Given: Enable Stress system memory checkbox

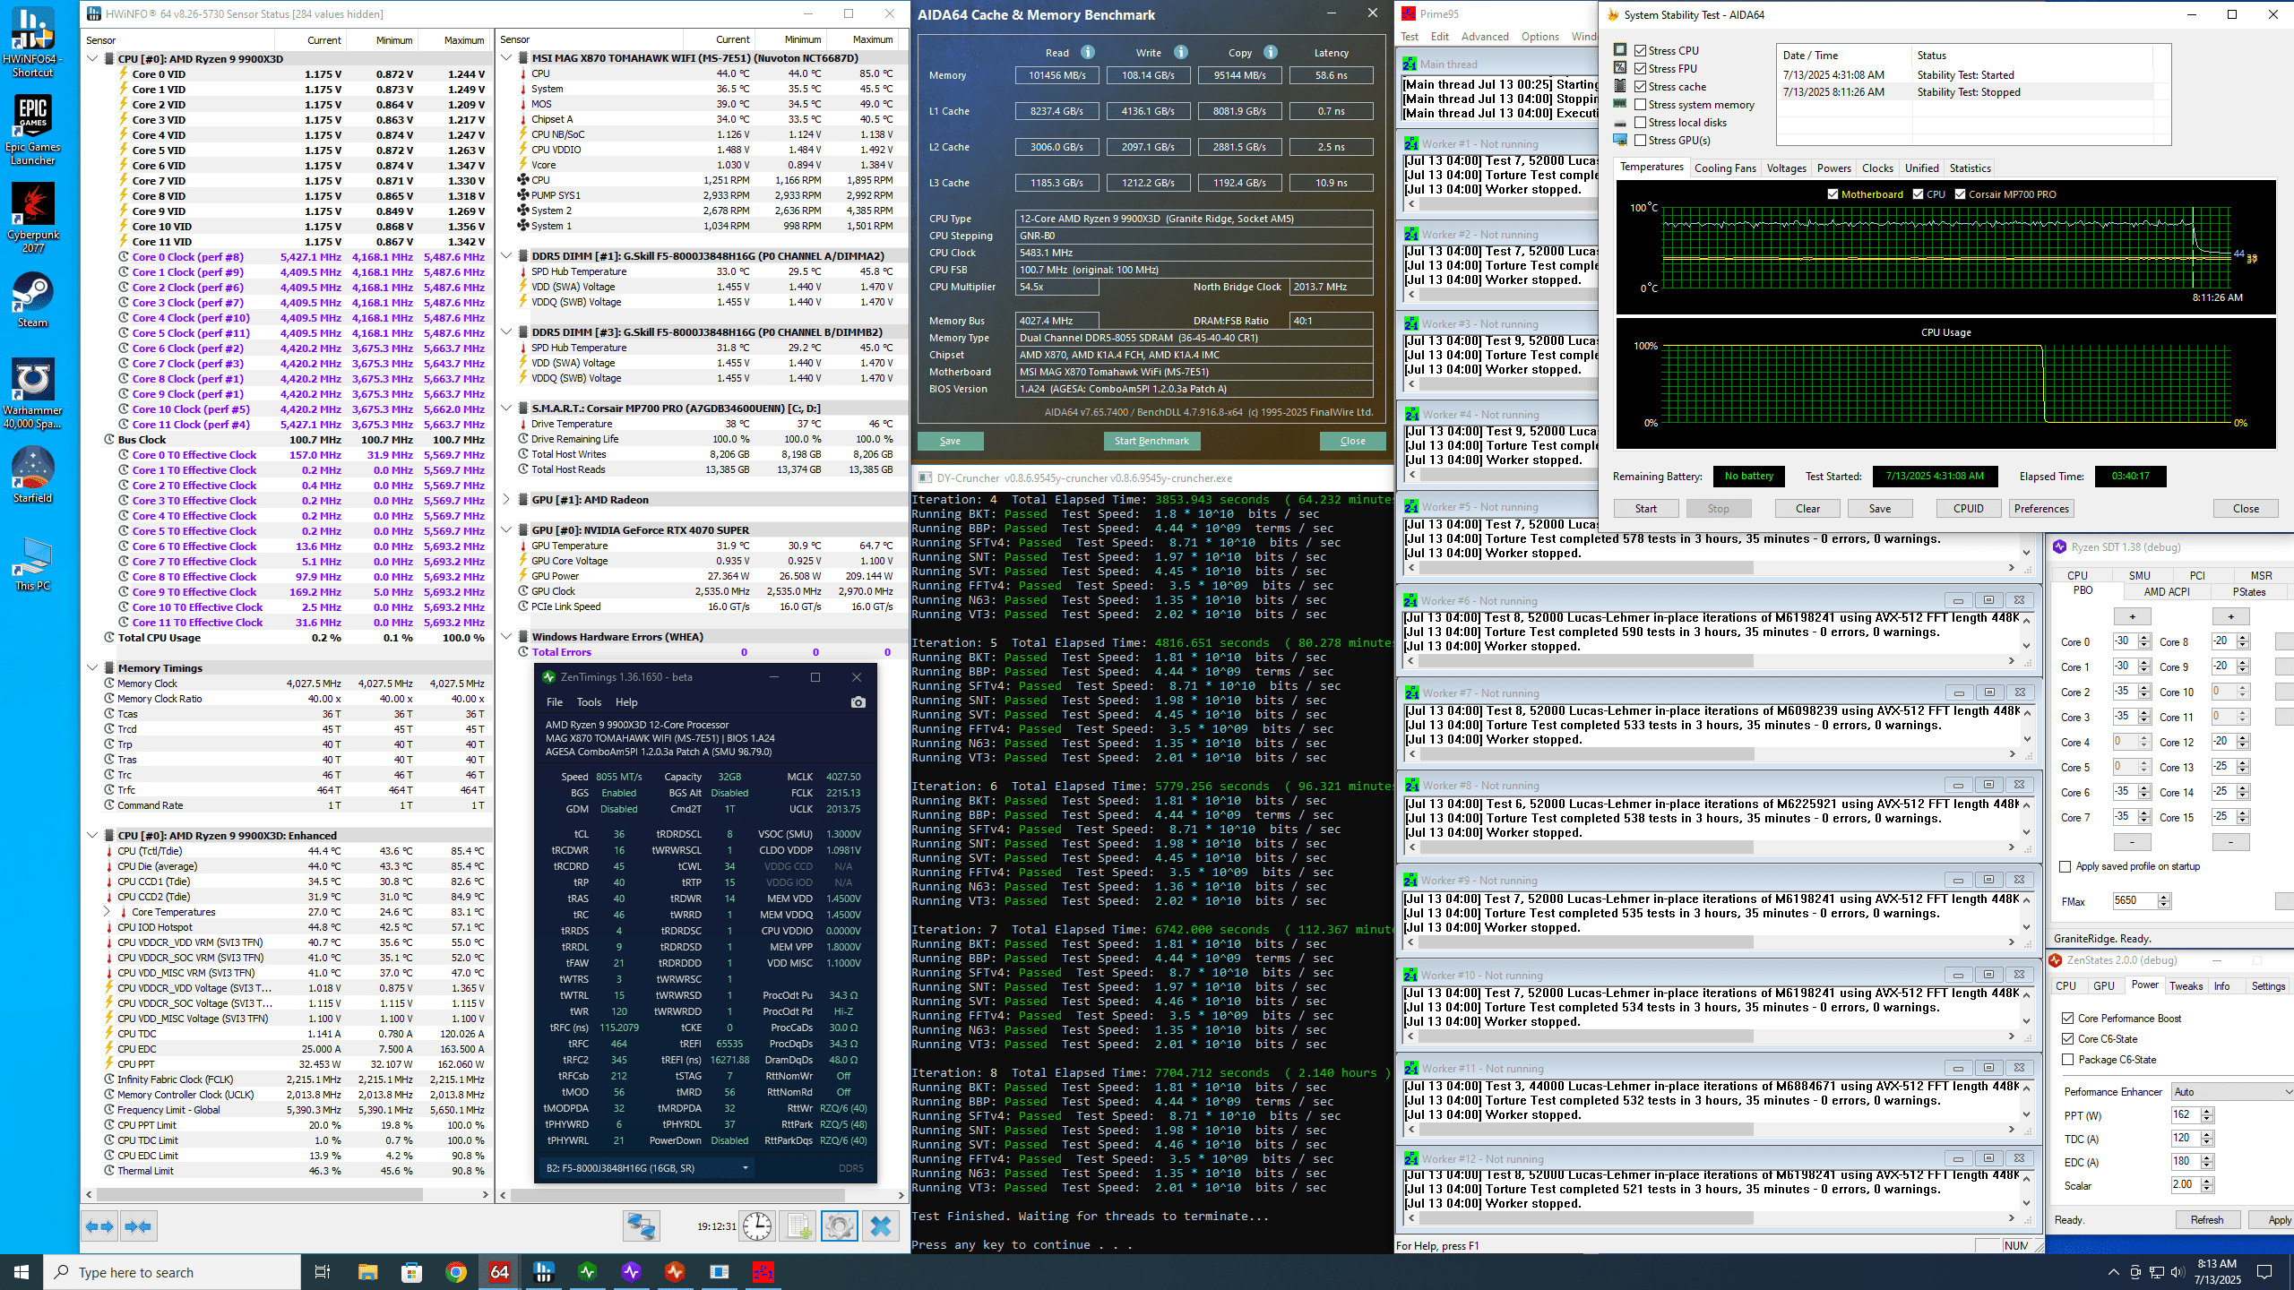Looking at the screenshot, I should [1641, 105].
